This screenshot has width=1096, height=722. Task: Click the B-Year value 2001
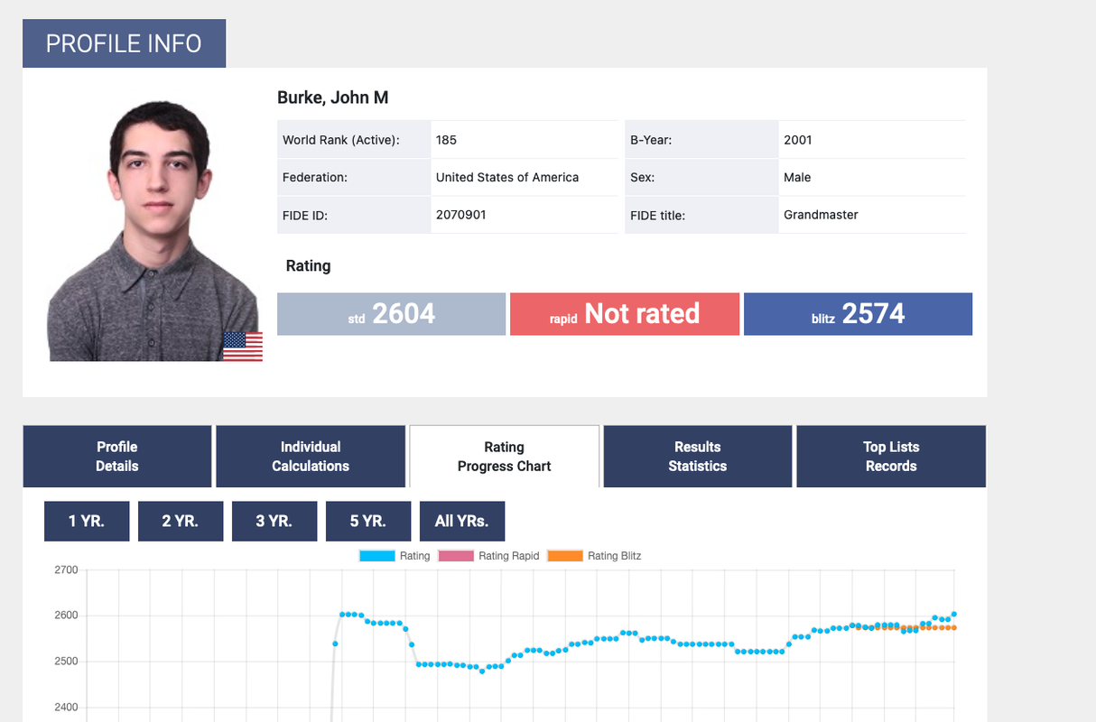(798, 140)
